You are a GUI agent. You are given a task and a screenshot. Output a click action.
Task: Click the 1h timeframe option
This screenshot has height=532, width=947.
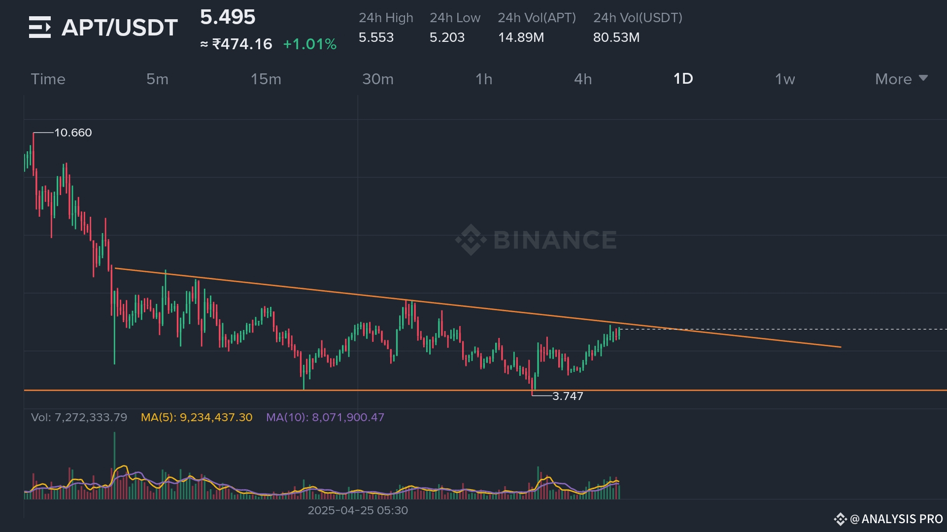[x=483, y=79]
